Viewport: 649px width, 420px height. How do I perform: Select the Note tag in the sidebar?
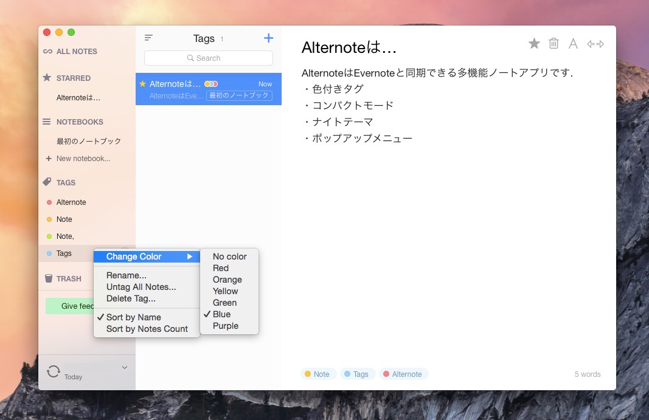click(x=64, y=219)
